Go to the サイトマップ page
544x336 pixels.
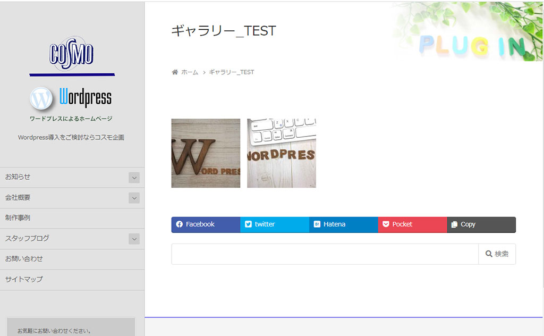(x=24, y=279)
